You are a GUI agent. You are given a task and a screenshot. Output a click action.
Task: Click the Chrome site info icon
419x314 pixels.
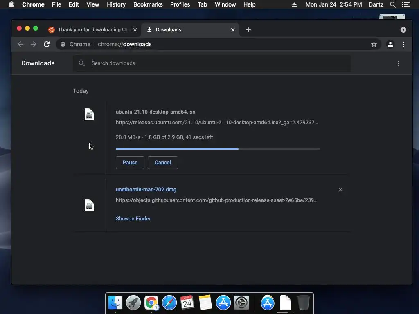[63, 44]
